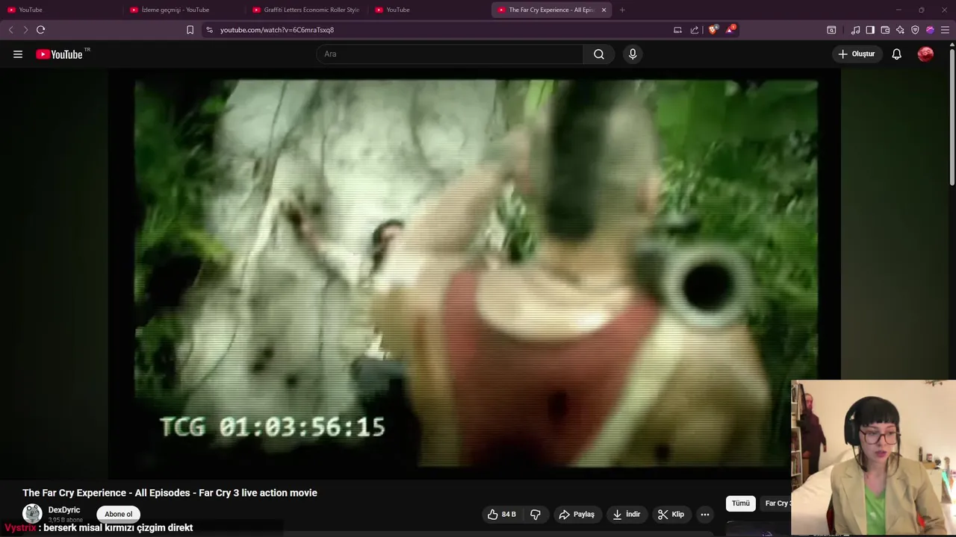Go forward with browser forward arrow

pos(25,30)
